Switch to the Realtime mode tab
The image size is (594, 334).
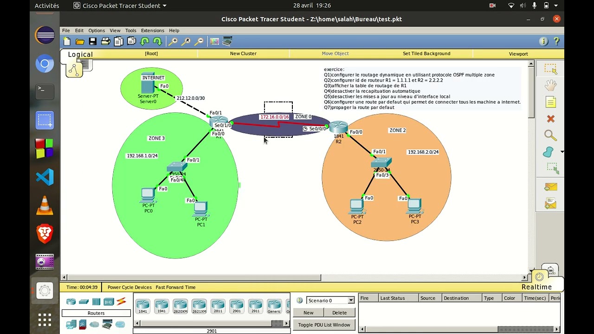pos(536,287)
